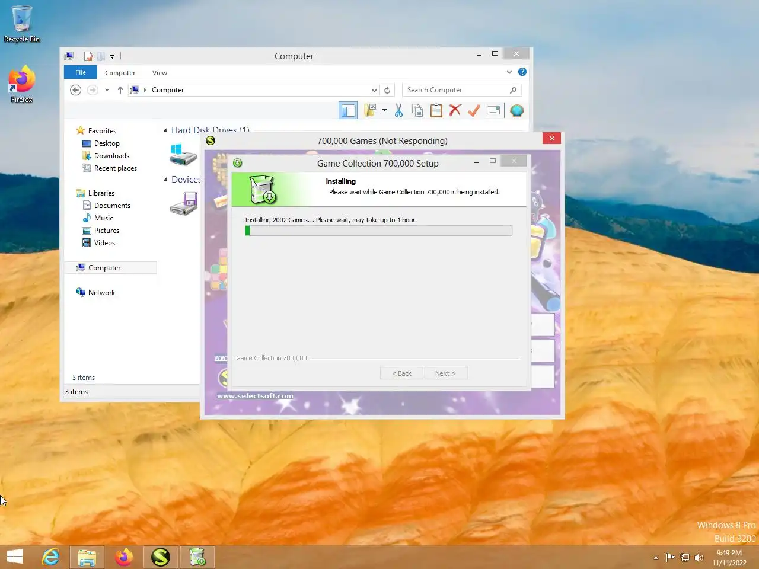This screenshot has height=569, width=759.
Task: Open the View ribbon tab
Action: 160,73
